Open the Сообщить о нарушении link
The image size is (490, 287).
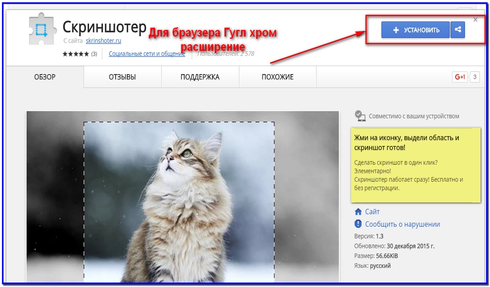point(402,224)
